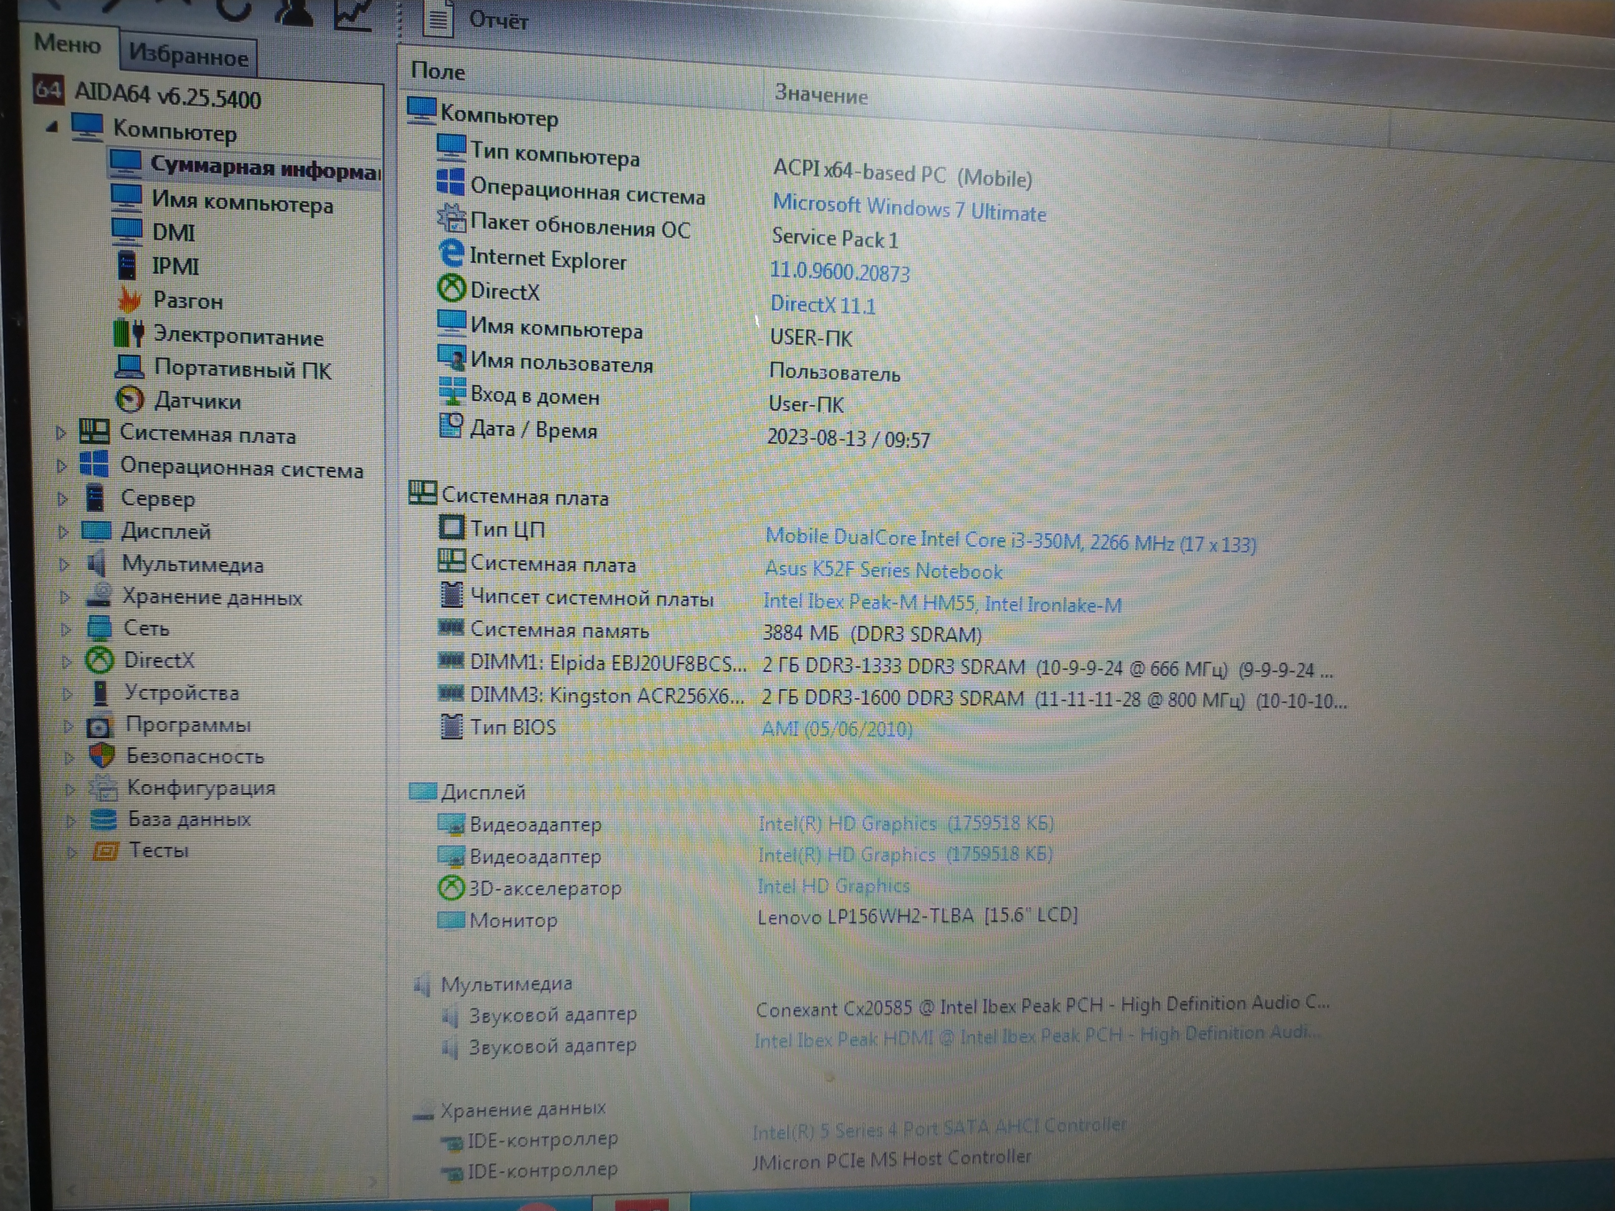Click Тип компьютера row icon
Image resolution: width=1615 pixels, height=1211 pixels.
point(451,148)
